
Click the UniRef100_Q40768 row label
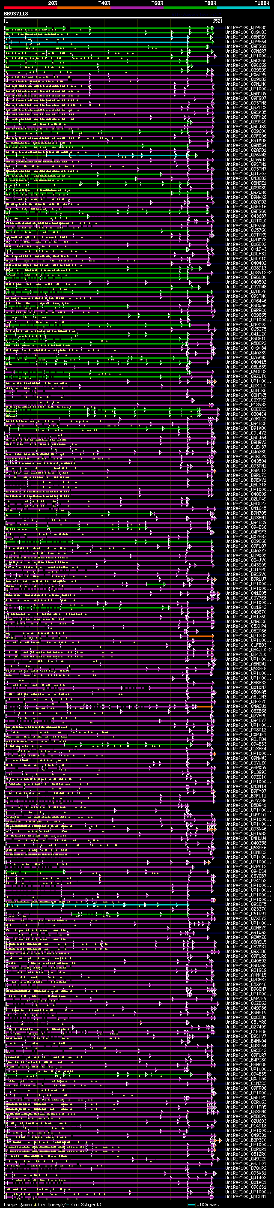(x=246, y=225)
